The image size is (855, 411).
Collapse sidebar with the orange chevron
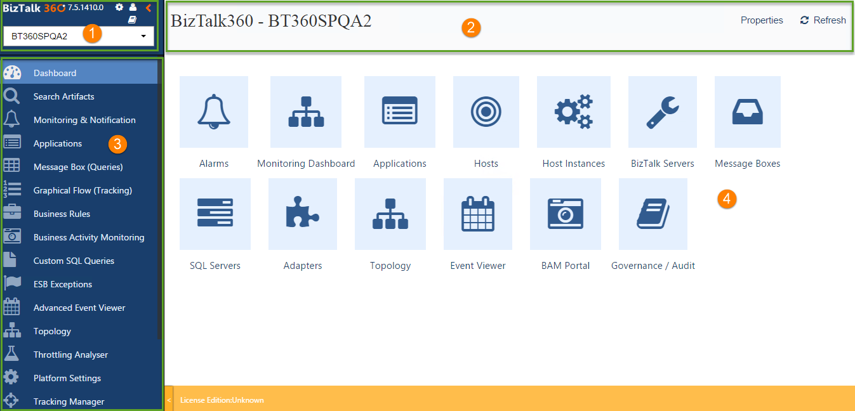pos(149,8)
